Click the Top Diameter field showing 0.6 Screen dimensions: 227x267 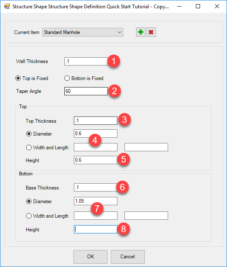tap(95, 133)
